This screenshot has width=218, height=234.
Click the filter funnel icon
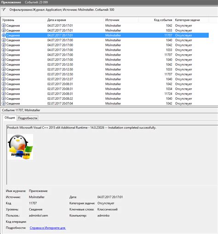[4, 10]
